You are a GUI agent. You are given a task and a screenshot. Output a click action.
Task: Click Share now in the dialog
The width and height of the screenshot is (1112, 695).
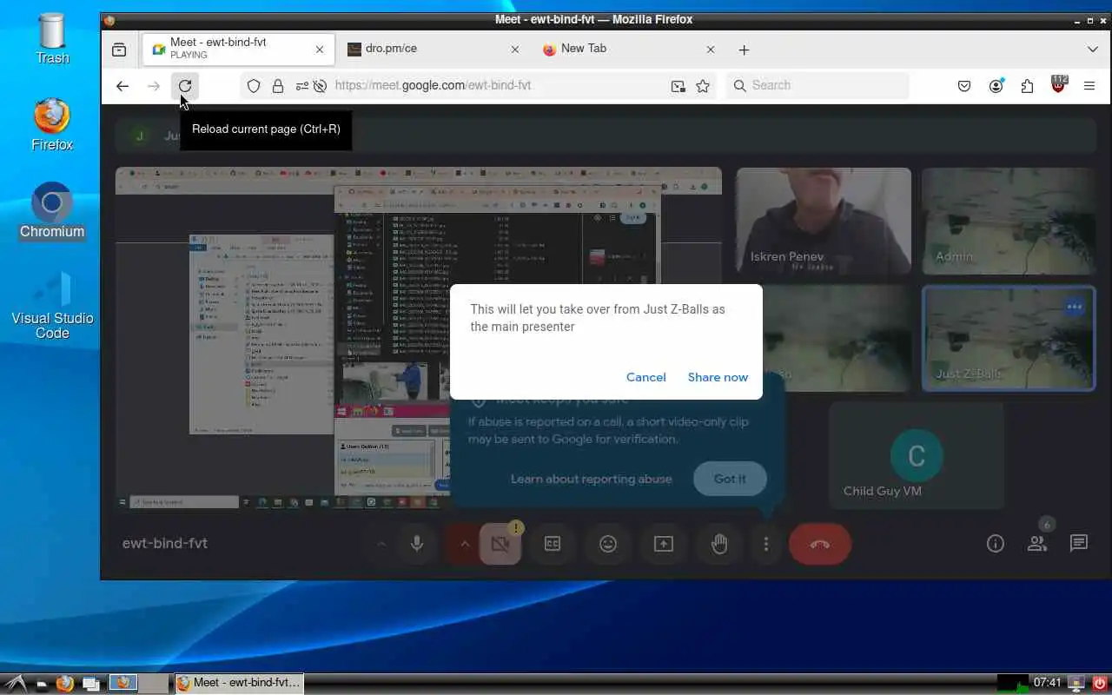[x=718, y=377]
